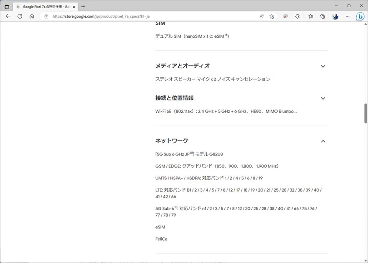Close the Google Pixel 7a tab

74,7
